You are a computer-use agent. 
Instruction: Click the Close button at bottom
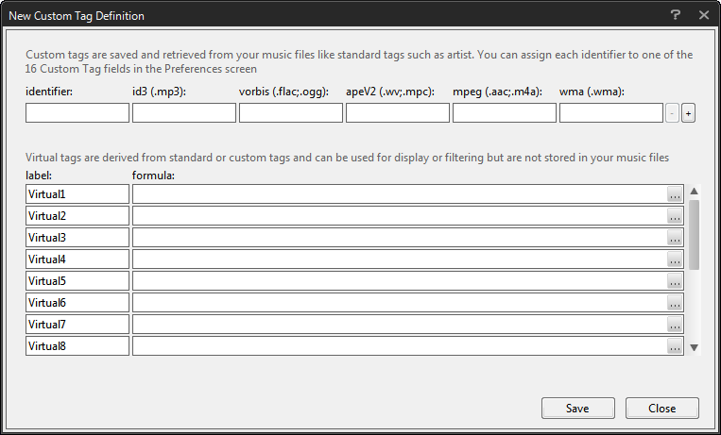pyautogui.click(x=662, y=409)
